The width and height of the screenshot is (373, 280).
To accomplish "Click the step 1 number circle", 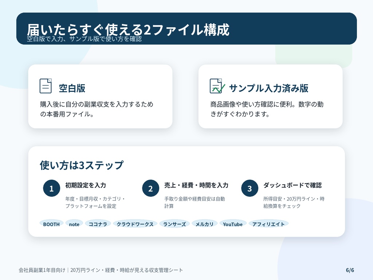I will (x=51, y=188).
